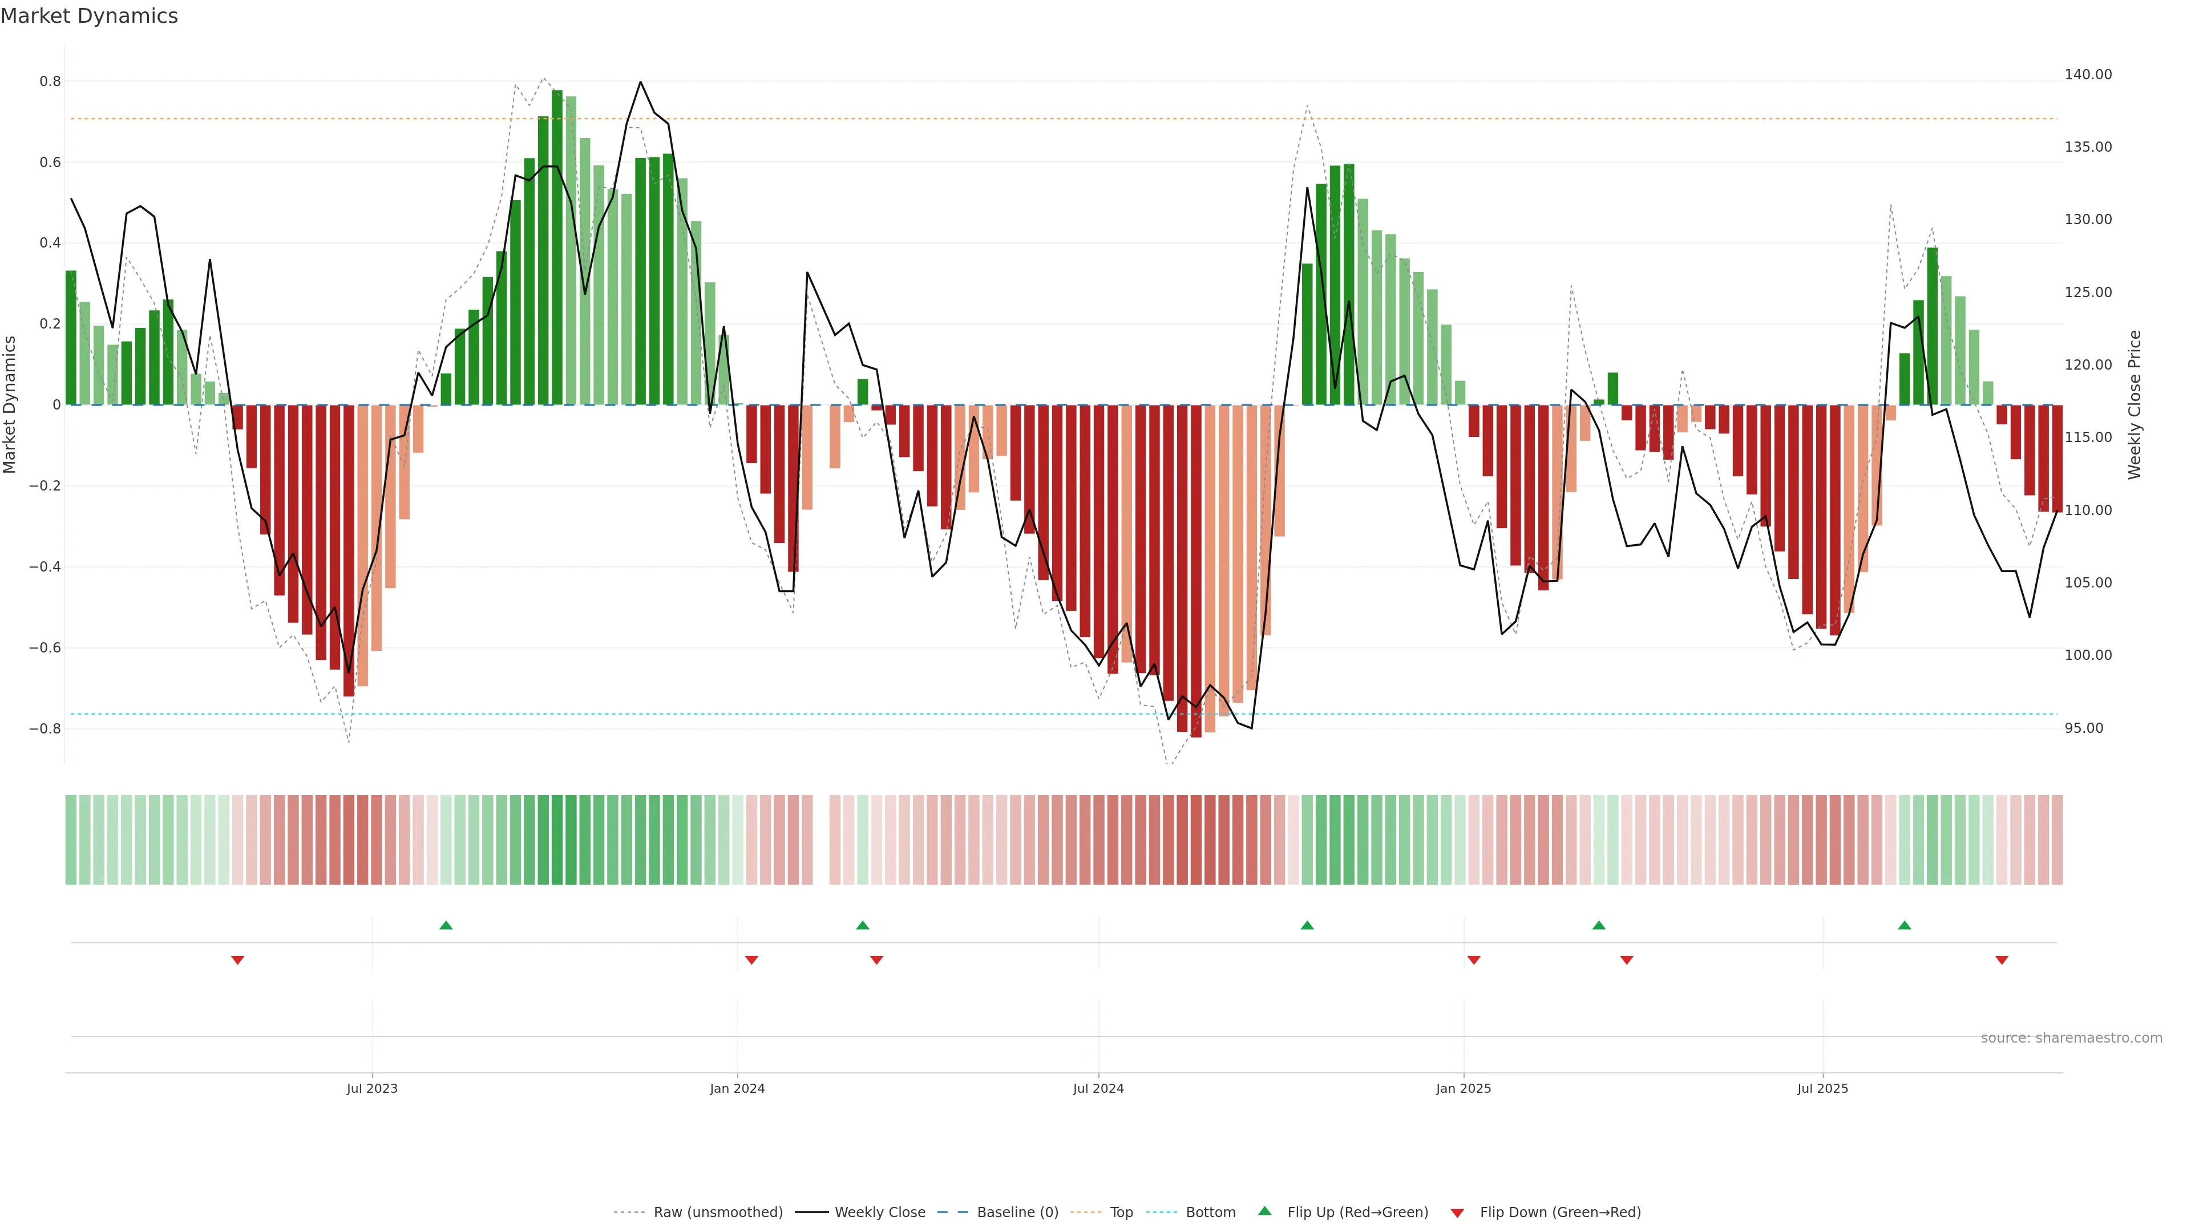The height and width of the screenshot is (1232, 2191).
Task: Click the first green flip-up marker after Jul 2023
Action: [x=446, y=925]
